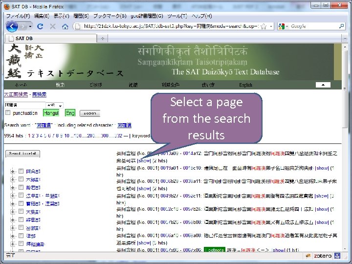The image size is (352, 264).
Task: Open the URL bar history dropdown
Action: 271,26
